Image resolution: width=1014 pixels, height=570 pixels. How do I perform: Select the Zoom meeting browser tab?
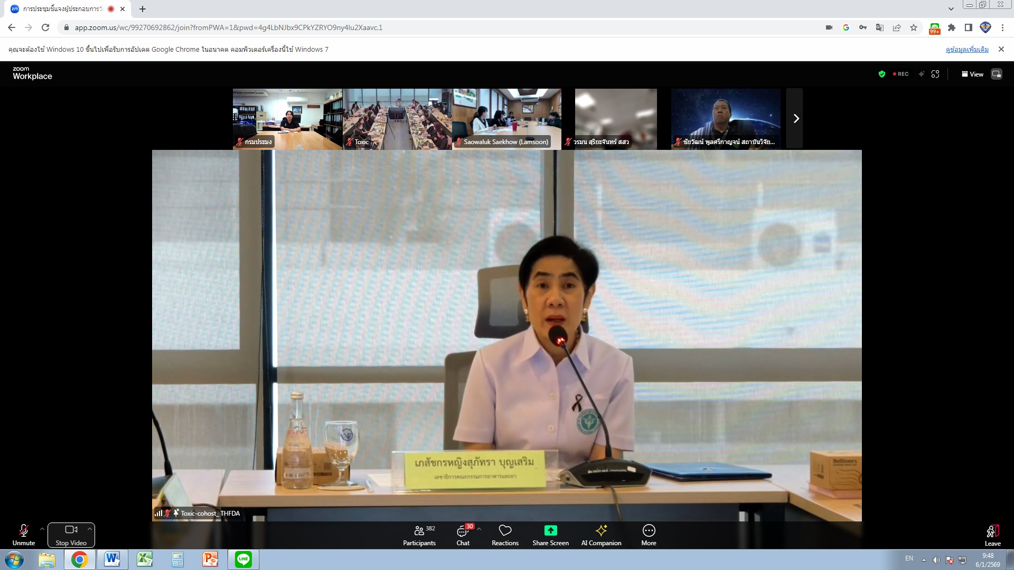pyautogui.click(x=63, y=9)
